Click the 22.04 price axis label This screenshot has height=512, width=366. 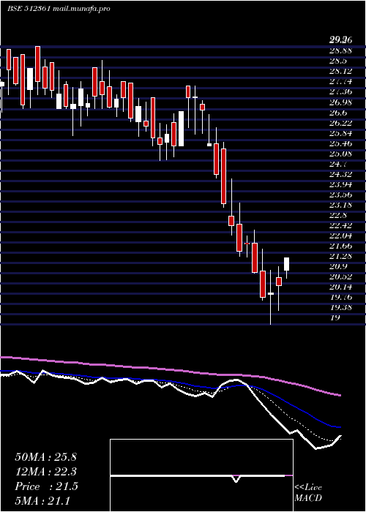pos(340,236)
